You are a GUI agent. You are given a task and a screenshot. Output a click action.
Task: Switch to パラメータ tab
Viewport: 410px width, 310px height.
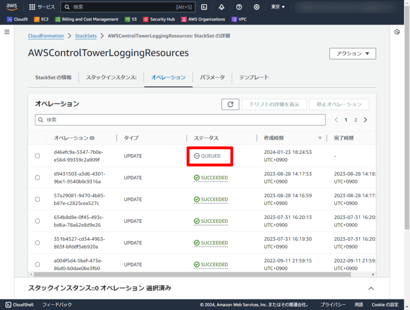212,77
